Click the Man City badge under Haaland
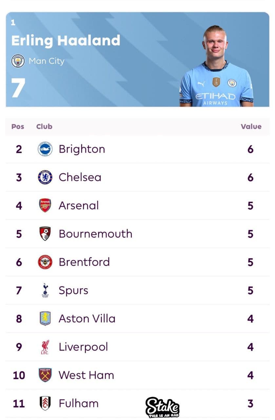The height and width of the screenshot is (420, 275). 18,61
